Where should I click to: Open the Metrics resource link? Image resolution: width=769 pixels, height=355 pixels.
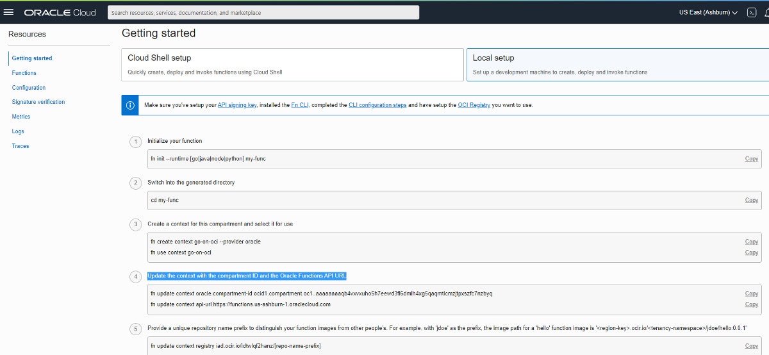click(21, 117)
